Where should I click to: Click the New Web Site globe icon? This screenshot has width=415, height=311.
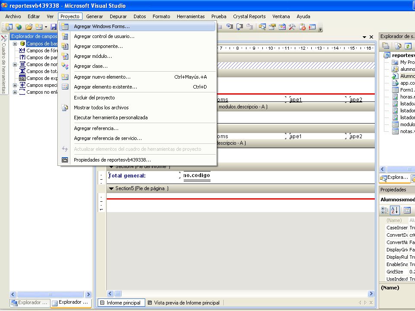(19, 27)
